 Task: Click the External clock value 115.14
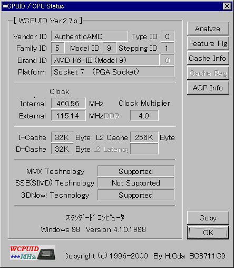[x=69, y=116]
